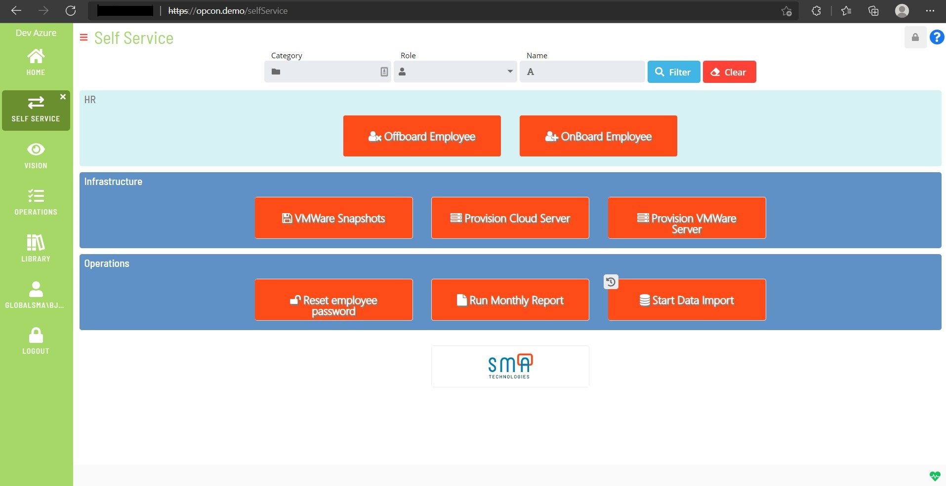Toggle the hamburger menu beside Self Service
Image resolution: width=946 pixels, height=486 pixels.
(x=82, y=37)
